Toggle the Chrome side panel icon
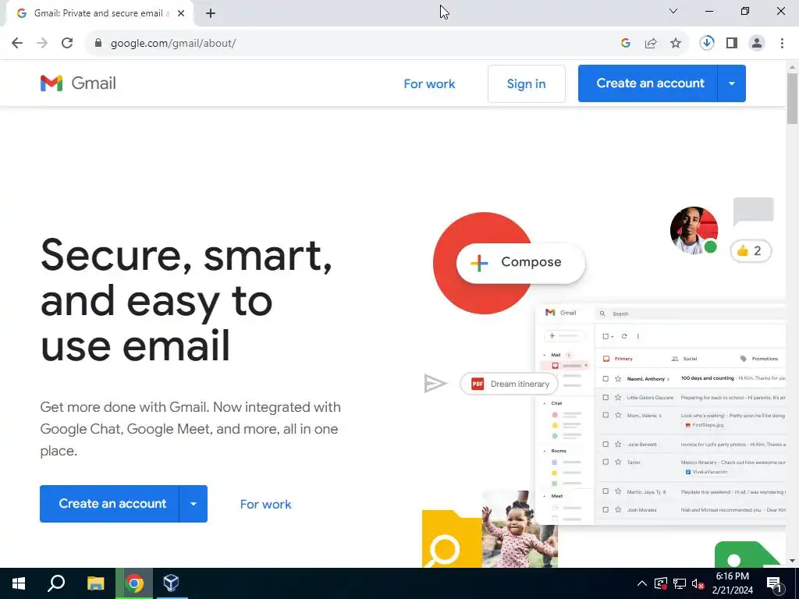799x599 pixels. [732, 43]
